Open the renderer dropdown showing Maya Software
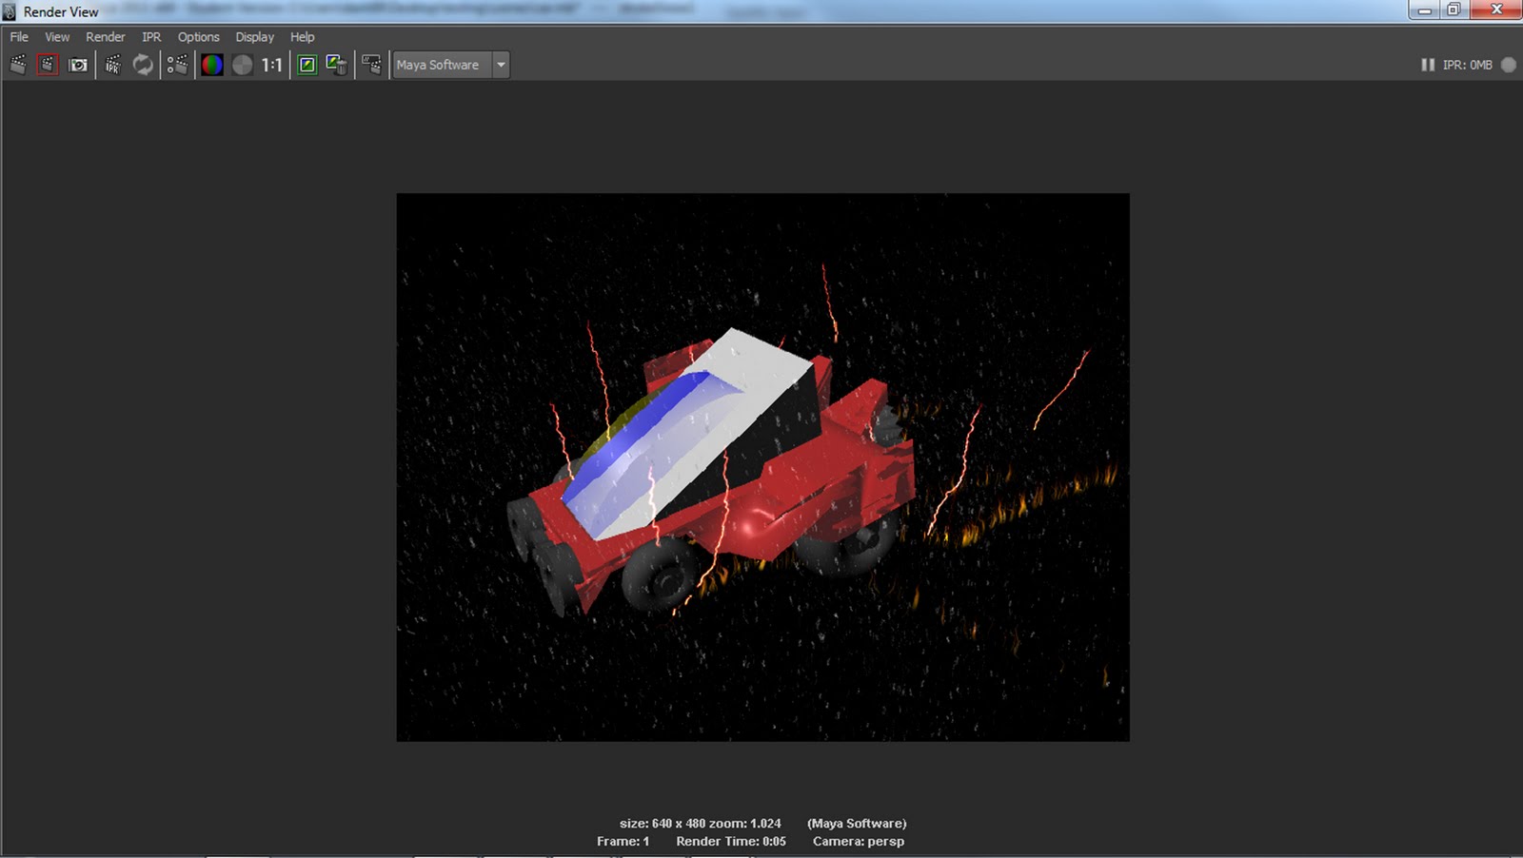Screen dimensions: 1523x858 pyautogui.click(x=501, y=65)
